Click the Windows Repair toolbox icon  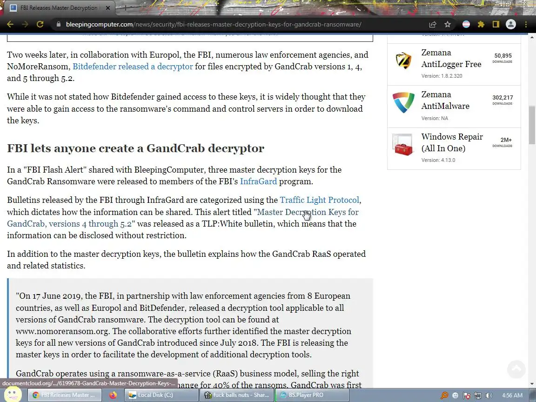pyautogui.click(x=402, y=145)
